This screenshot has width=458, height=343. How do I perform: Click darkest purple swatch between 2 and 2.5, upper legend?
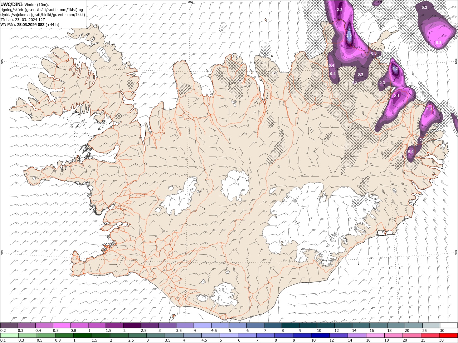(132, 325)
